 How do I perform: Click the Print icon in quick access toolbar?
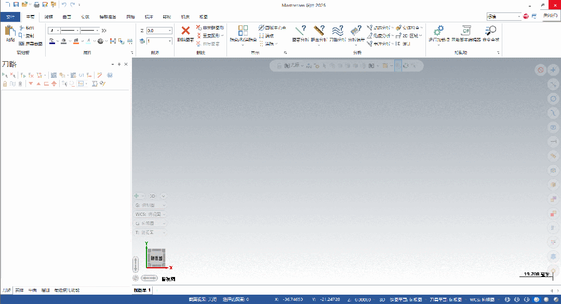coord(36,5)
